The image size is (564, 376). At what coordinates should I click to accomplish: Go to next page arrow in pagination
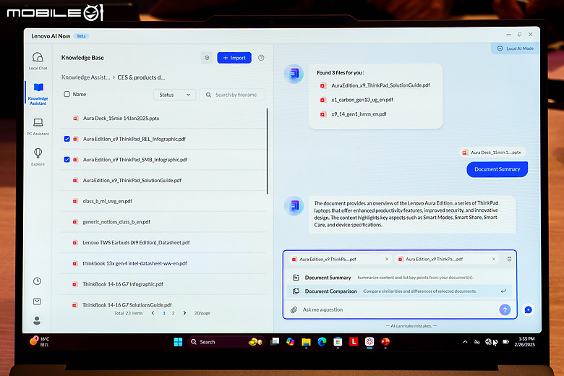[184, 313]
